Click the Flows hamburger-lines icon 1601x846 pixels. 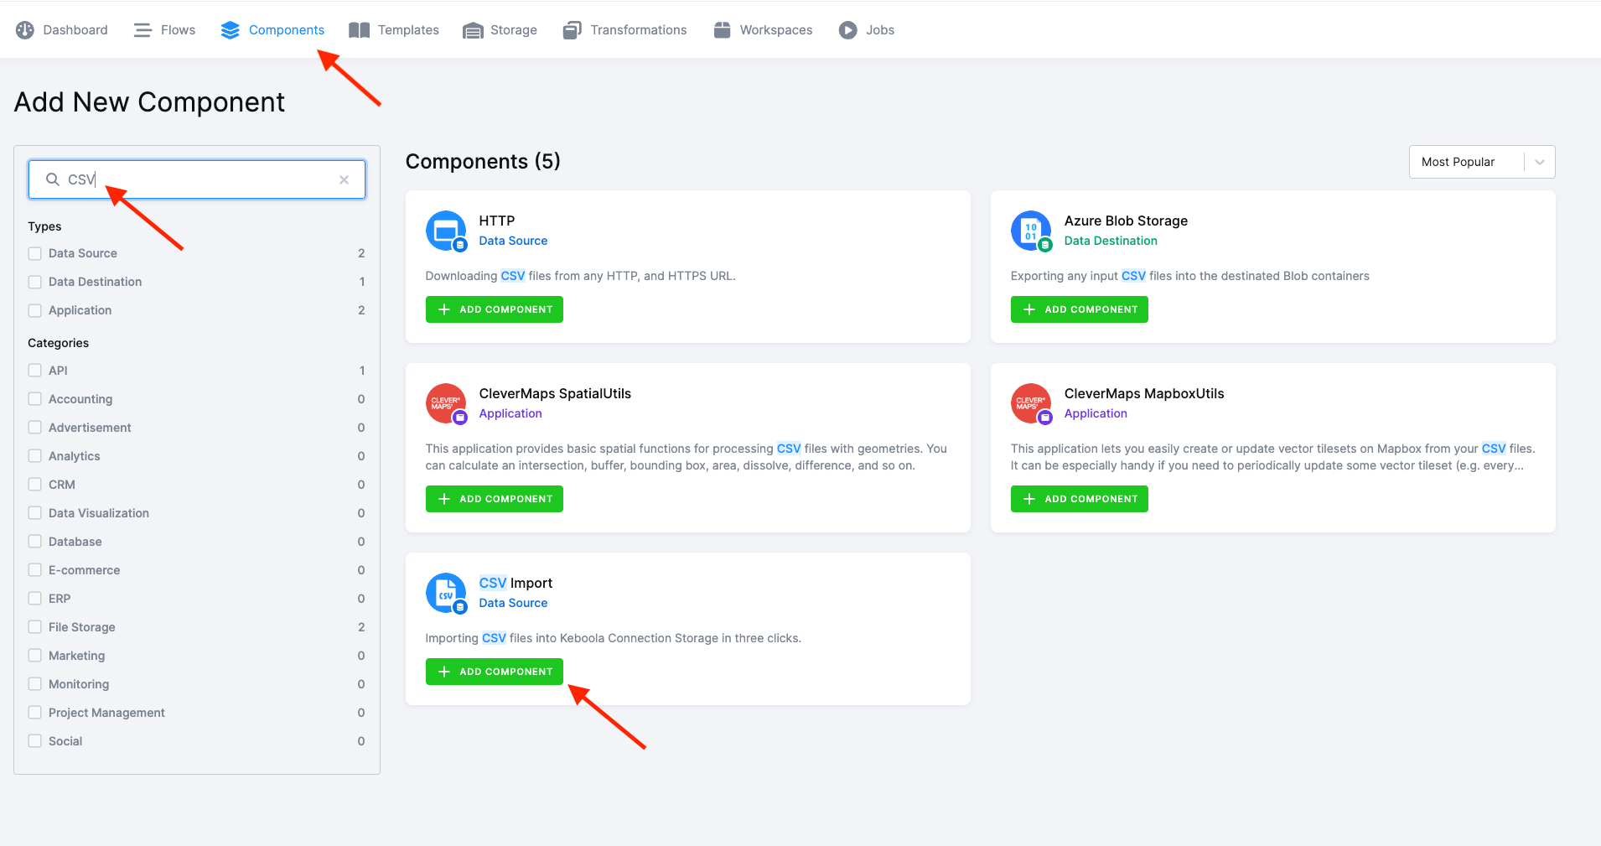tap(143, 30)
